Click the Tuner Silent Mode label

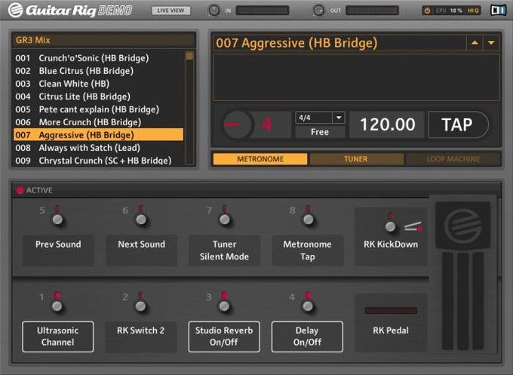225,250
